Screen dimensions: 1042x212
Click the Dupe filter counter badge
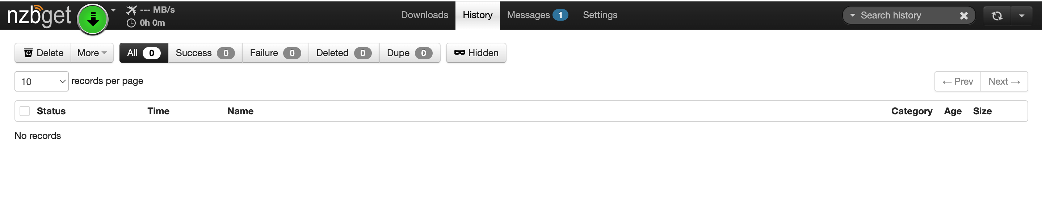(x=424, y=52)
